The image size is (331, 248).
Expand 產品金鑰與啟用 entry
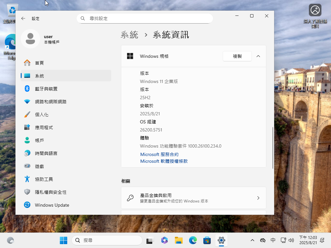pos(193,198)
